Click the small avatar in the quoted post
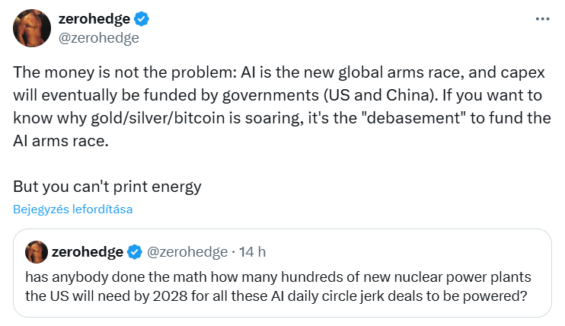This screenshot has width=565, height=326. [x=36, y=251]
